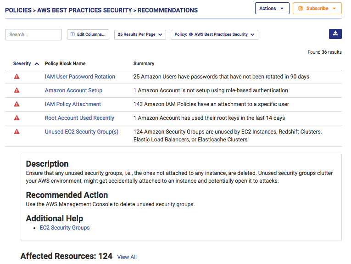Open Unused EC2 Security Group(s) link
Viewport: 351px width, 264px height.
tap(82, 132)
